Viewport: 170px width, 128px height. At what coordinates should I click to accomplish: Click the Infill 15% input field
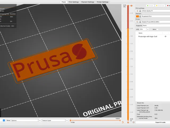tap(143, 29)
